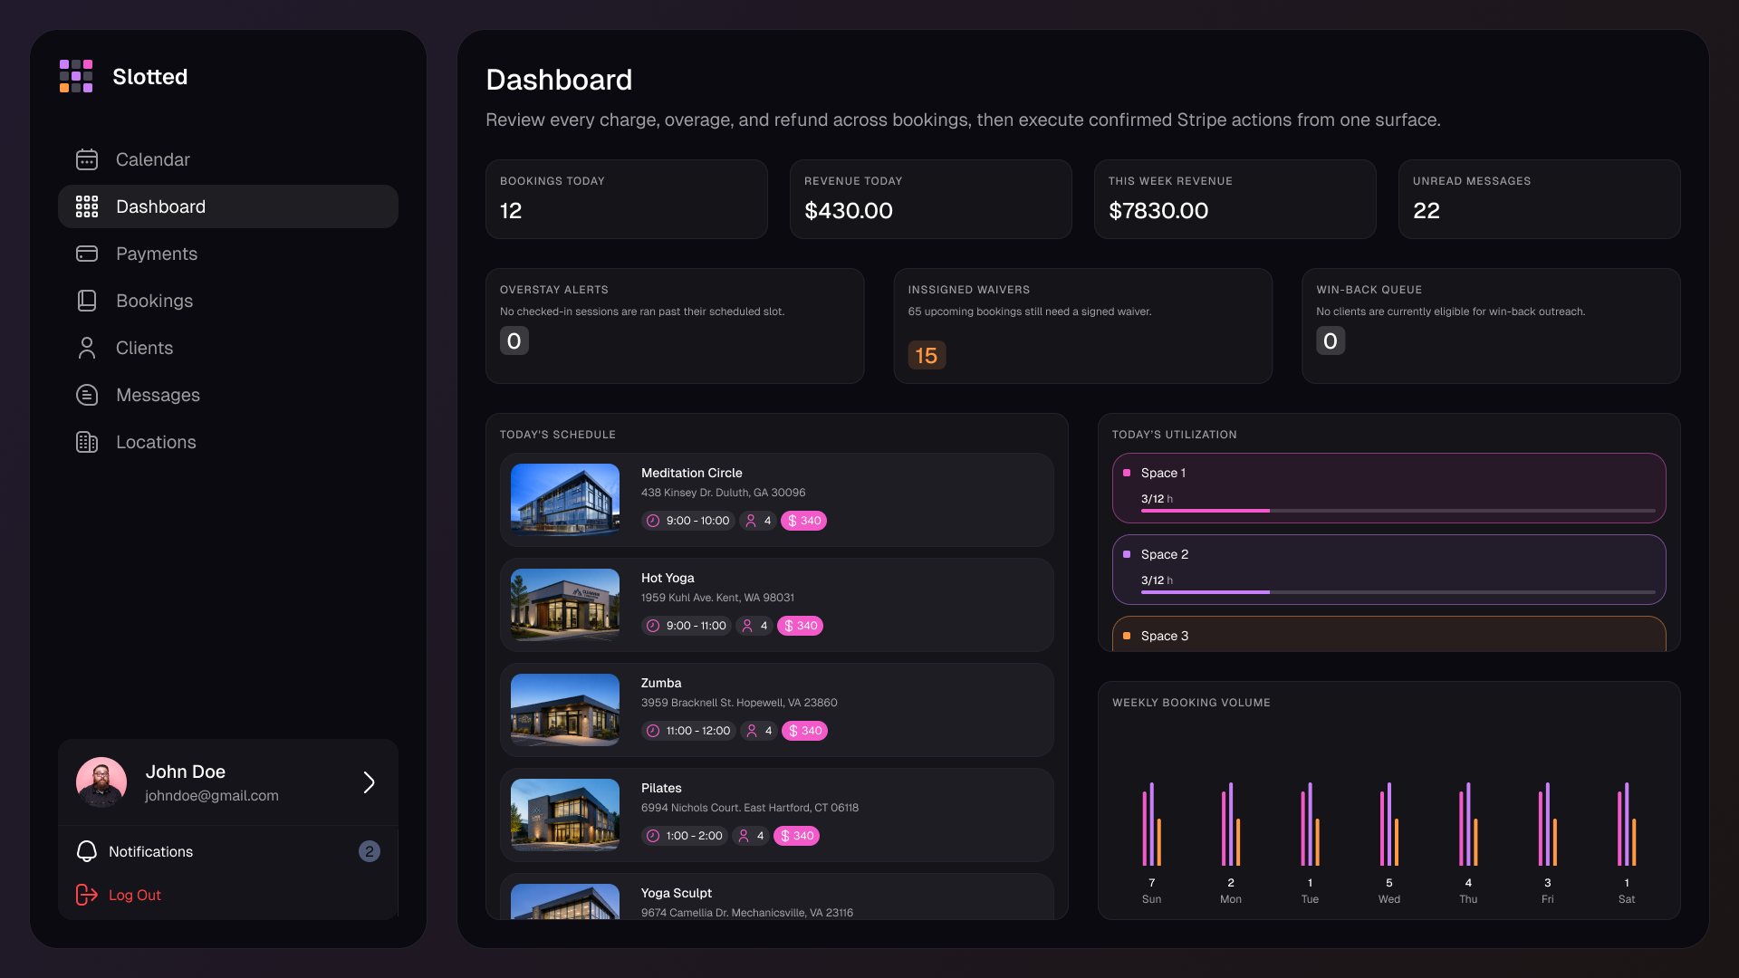The height and width of the screenshot is (978, 1739).
Task: Click the Log Out link
Action: 135,895
